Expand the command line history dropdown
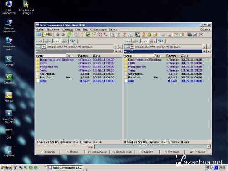 pyautogui.click(x=209, y=147)
